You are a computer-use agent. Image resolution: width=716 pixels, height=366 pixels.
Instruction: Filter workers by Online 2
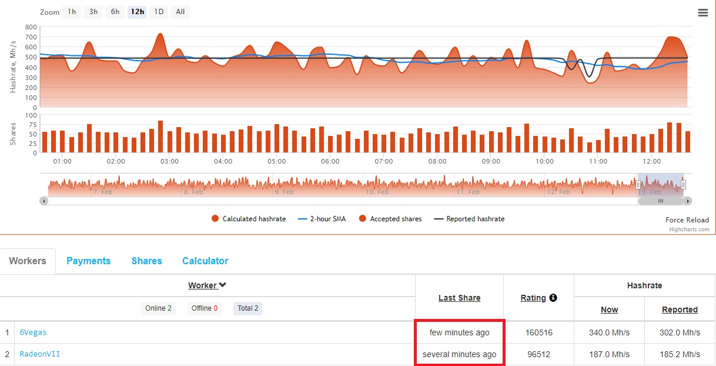158,308
